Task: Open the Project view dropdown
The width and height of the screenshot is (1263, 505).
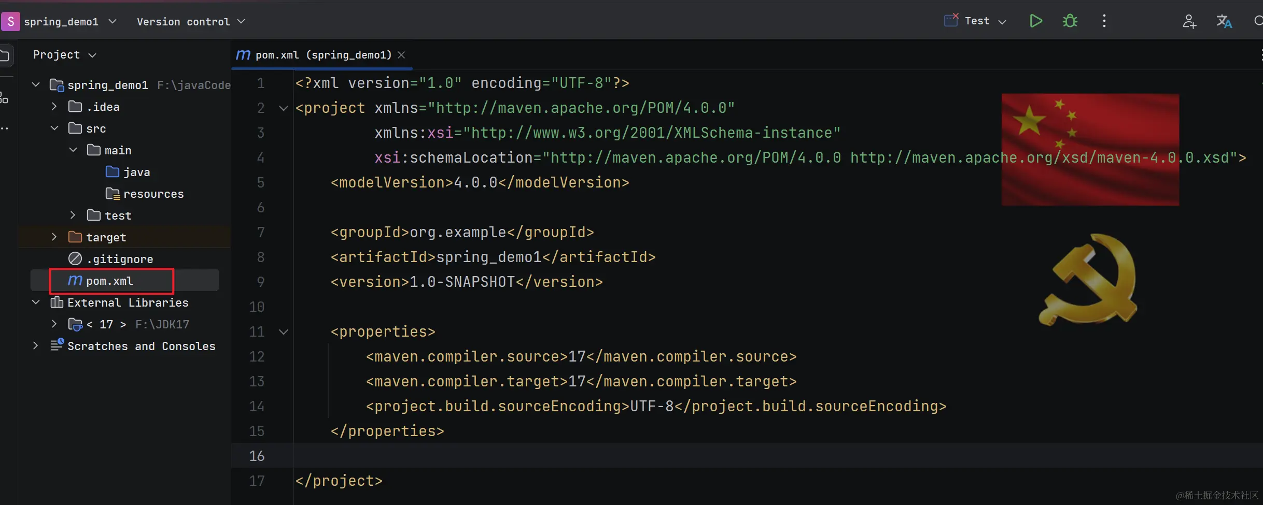Action: (65, 55)
